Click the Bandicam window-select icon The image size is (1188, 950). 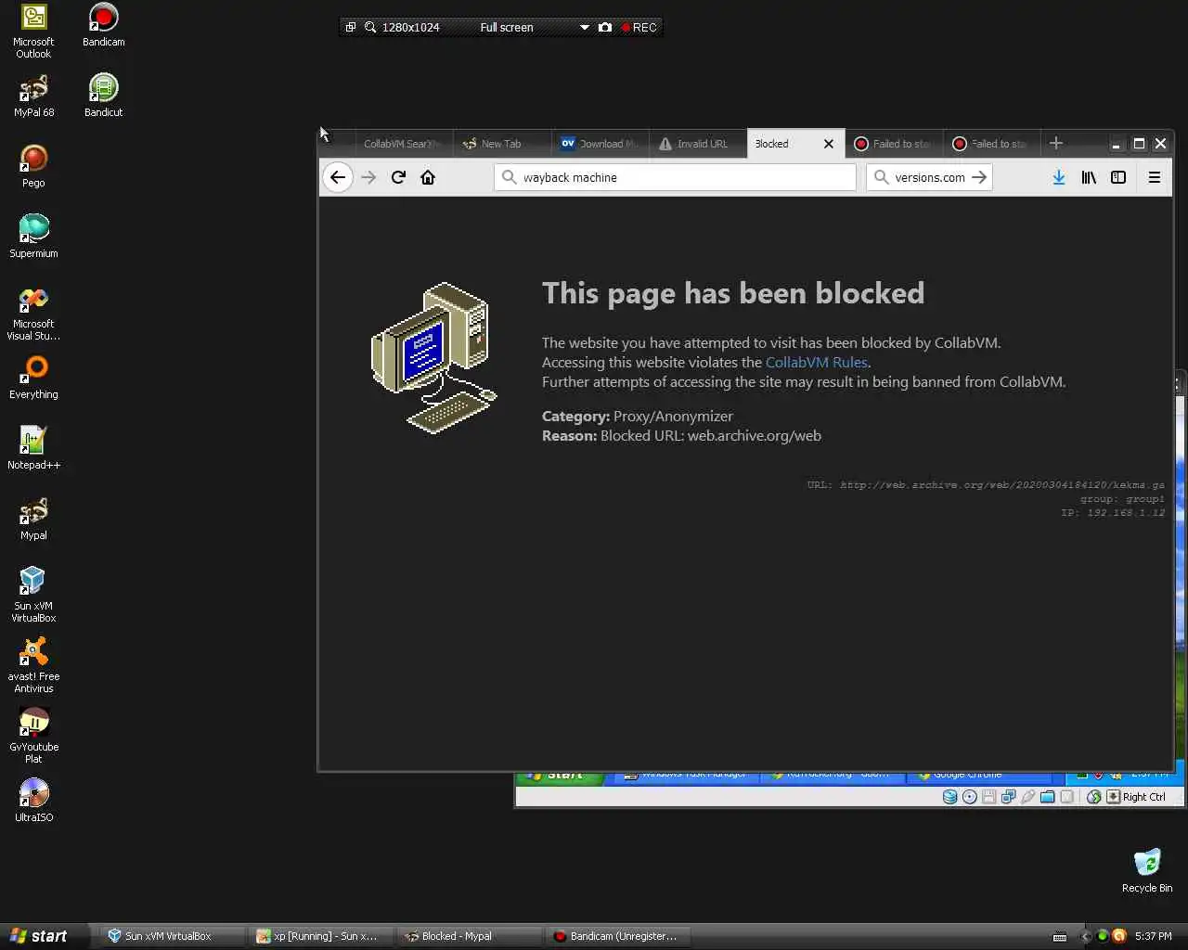coord(351,27)
